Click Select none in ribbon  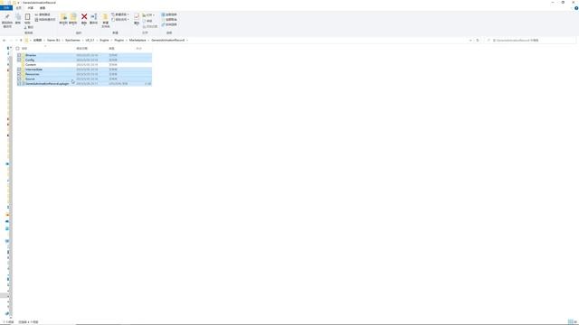[169, 20]
